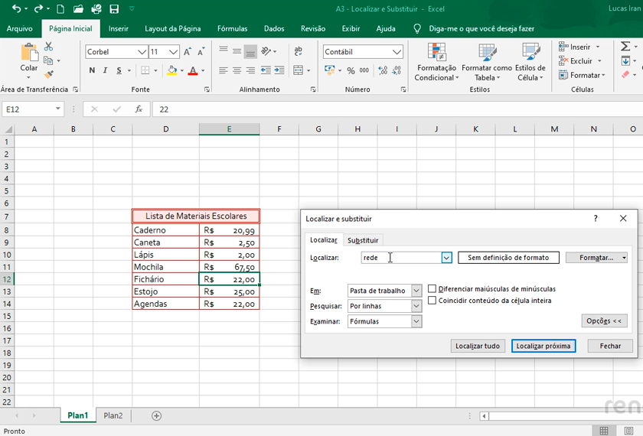This screenshot has width=643, height=436.
Task: Switch to the Substituir tab
Action: point(362,240)
